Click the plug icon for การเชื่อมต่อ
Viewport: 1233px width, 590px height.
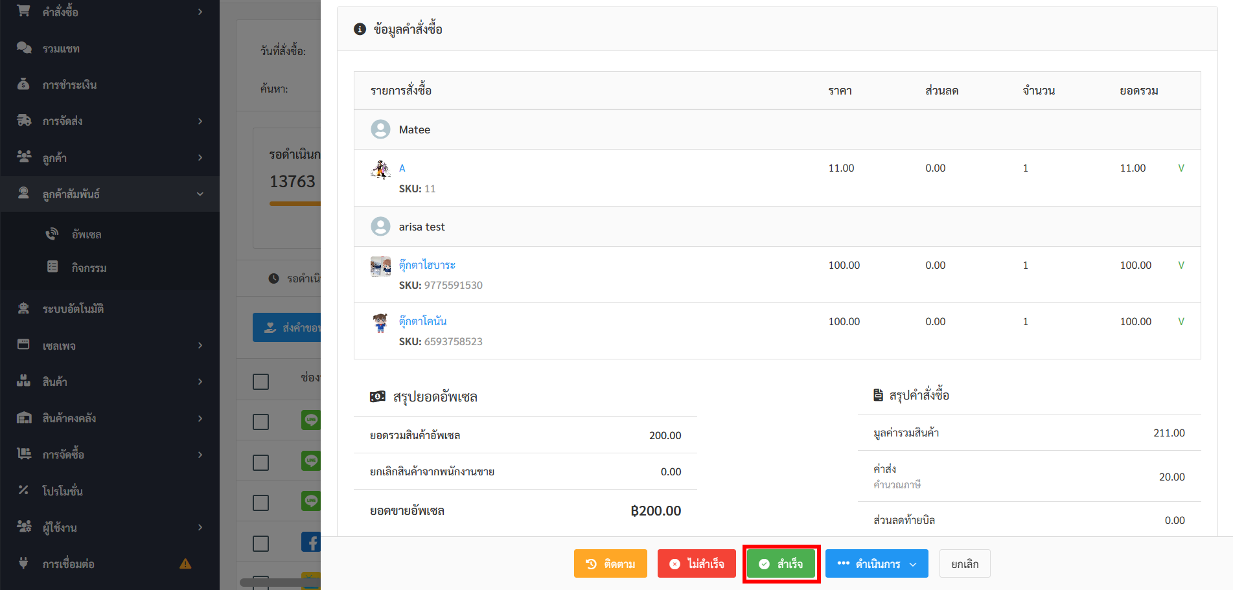pyautogui.click(x=23, y=563)
